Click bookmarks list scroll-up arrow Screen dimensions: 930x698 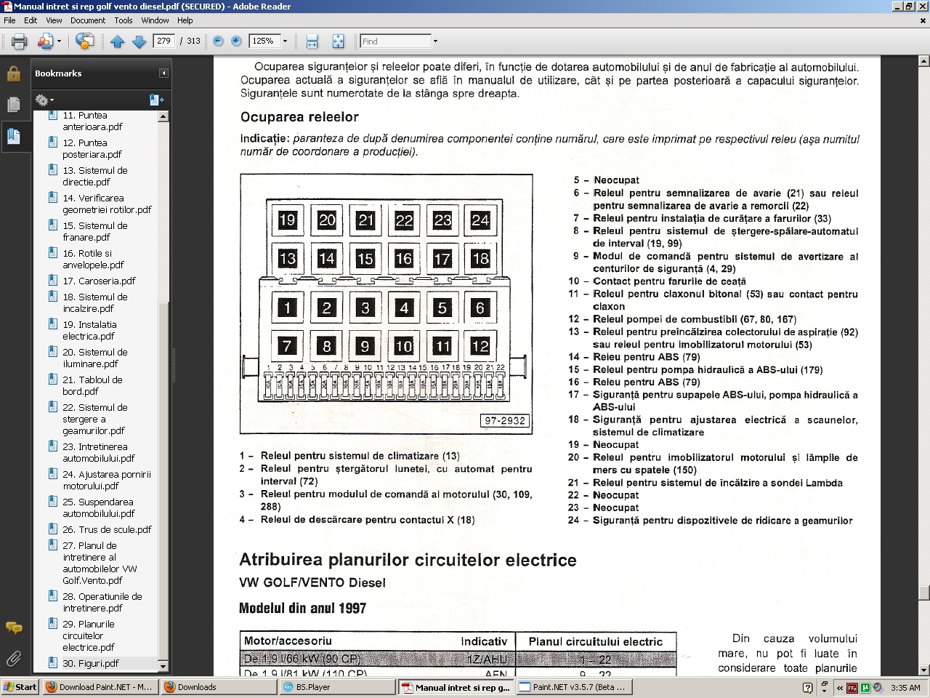pyautogui.click(x=163, y=116)
